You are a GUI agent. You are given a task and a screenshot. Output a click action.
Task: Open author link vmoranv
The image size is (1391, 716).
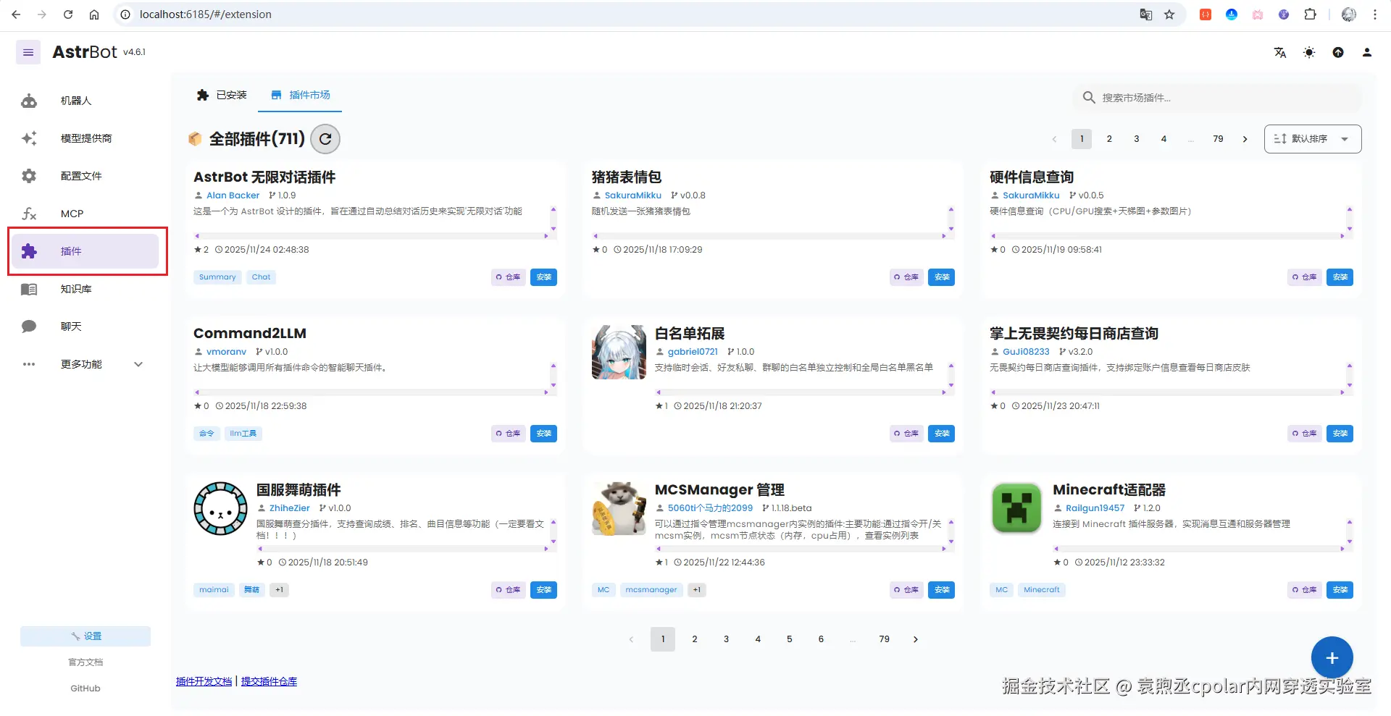pyautogui.click(x=226, y=352)
